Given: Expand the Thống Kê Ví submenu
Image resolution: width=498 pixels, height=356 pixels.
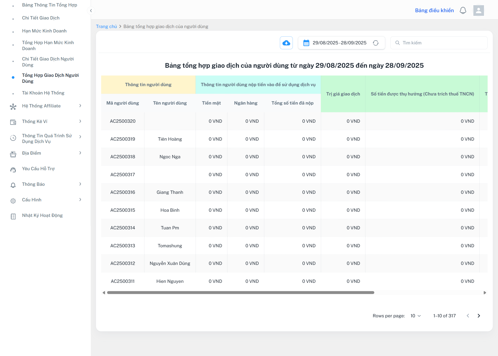Looking at the screenshot, I should tap(80, 121).
